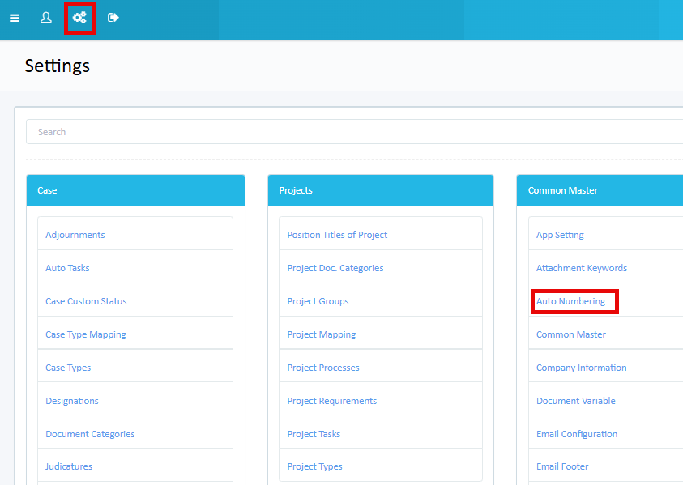
Task: Open the hamburger menu icon
Action: (x=15, y=18)
